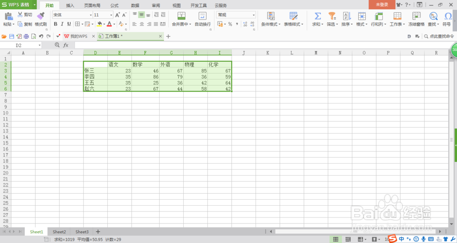457x243 pixels.
Task: Open Conditional Formatting (条件格式) menu
Action: (x=271, y=19)
